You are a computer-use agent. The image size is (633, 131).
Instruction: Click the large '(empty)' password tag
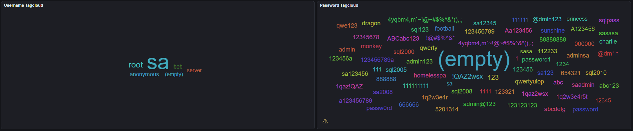click(x=474, y=60)
